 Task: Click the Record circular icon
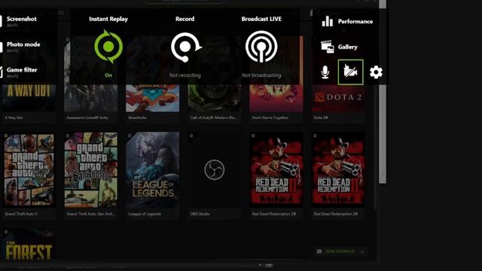pos(186,47)
